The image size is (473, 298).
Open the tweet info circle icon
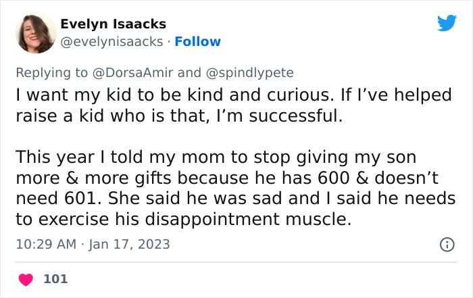point(447,245)
